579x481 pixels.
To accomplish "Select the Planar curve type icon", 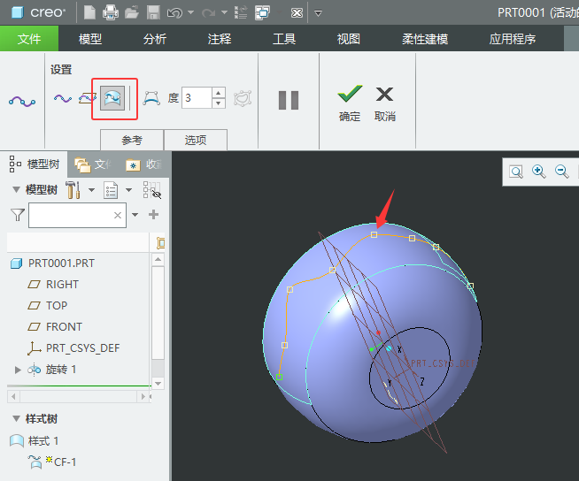I will 88,98.
